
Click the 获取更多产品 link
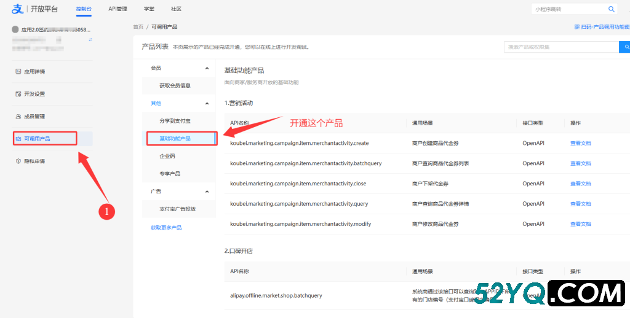[166, 228]
